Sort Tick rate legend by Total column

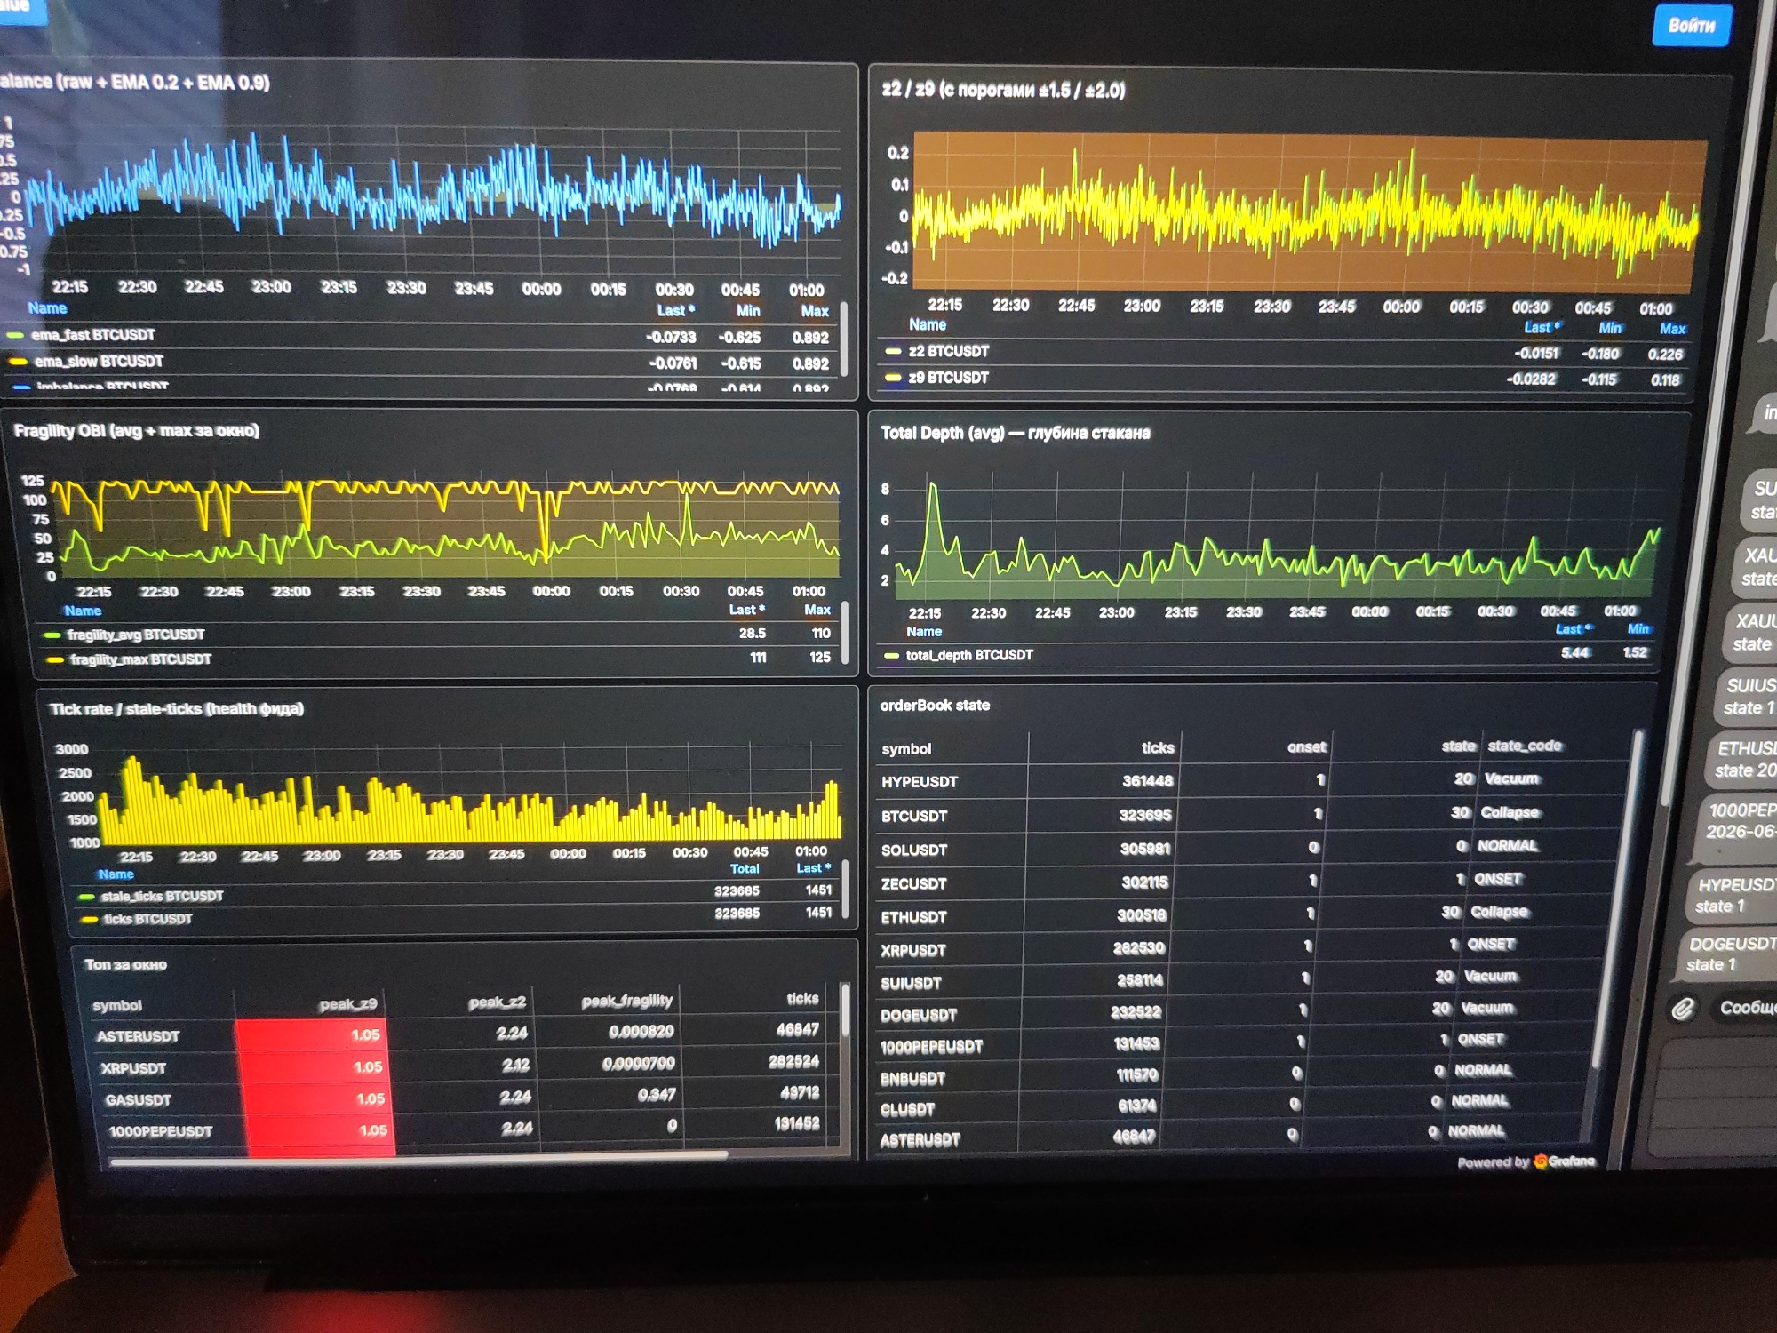pos(745,869)
